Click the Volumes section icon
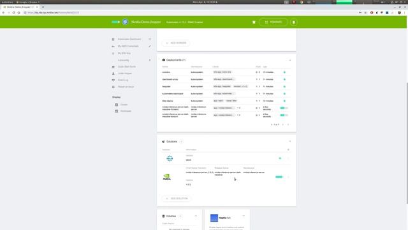This screenshot has height=230, width=408. (x=163, y=216)
